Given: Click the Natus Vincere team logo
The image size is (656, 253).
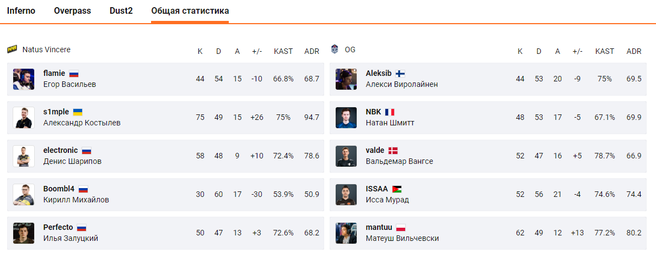Looking at the screenshot, I should (12, 50).
